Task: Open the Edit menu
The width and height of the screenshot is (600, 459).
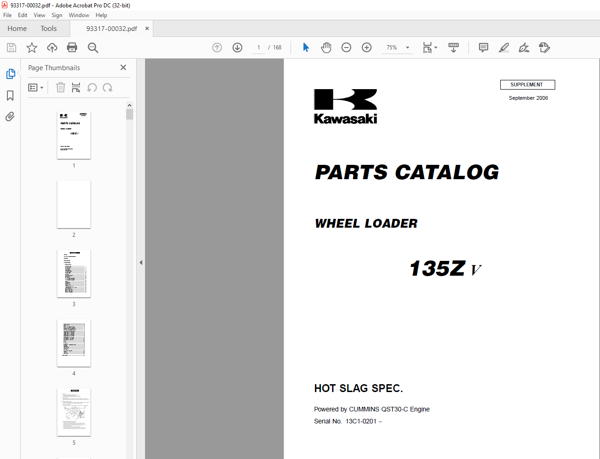Action: click(23, 15)
